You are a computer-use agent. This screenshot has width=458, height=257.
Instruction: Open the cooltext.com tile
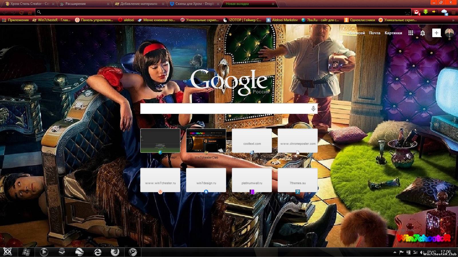252,140
